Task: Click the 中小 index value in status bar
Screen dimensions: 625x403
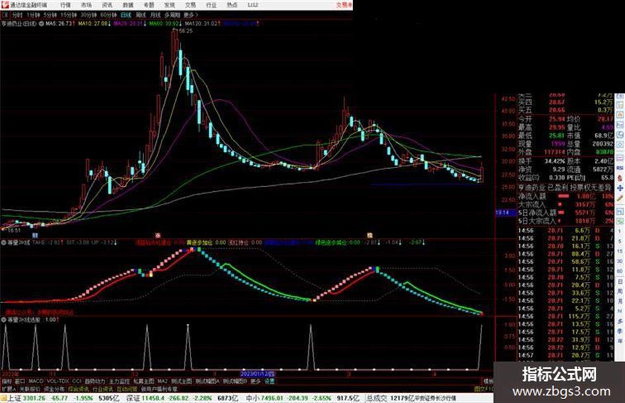Action: coord(271,398)
